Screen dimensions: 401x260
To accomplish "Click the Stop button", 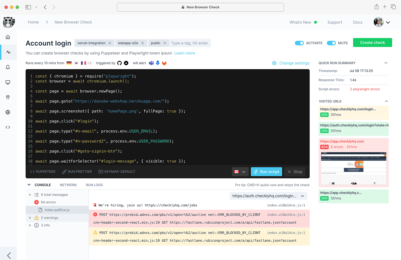I will coord(295,172).
